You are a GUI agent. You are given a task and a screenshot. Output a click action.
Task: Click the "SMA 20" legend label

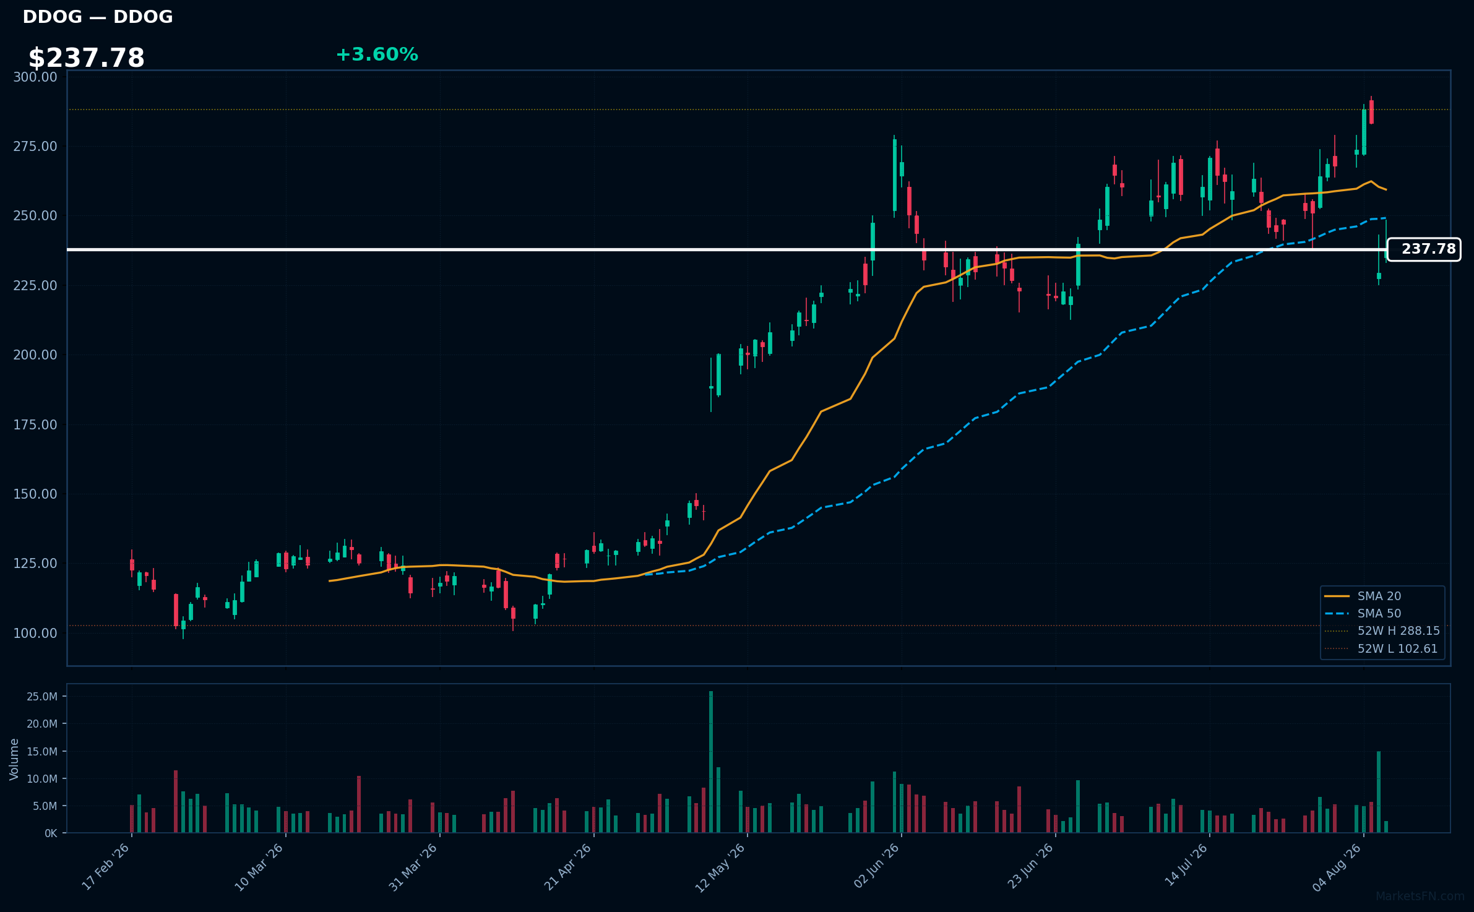(1379, 596)
